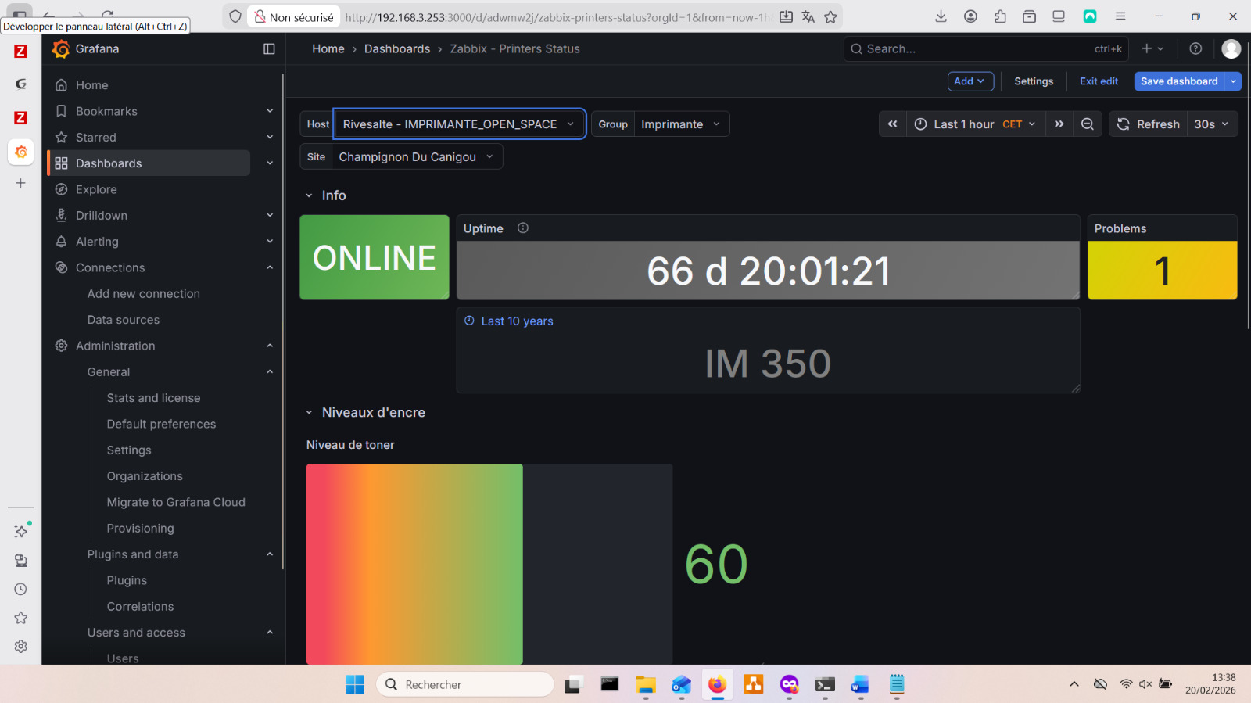Open the browser hamburger menu
1251x703 pixels.
(x=1120, y=16)
